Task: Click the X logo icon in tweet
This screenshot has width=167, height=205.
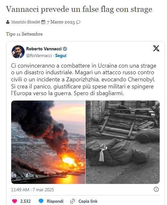Action: tap(156, 48)
